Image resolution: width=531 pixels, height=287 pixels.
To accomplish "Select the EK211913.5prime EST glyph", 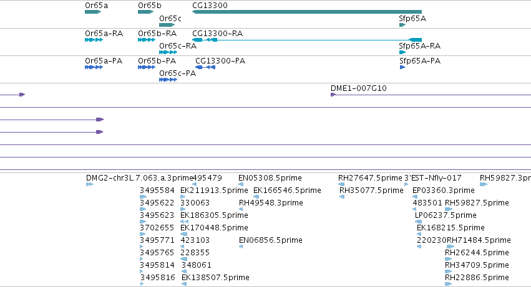I will click(183, 197).
